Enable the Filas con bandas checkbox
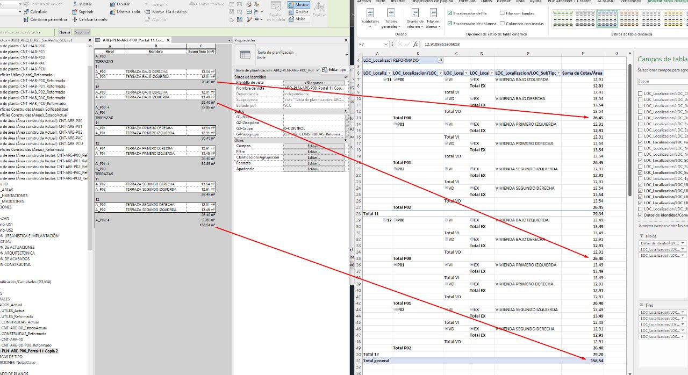This screenshot has width=688, height=375. [x=502, y=13]
